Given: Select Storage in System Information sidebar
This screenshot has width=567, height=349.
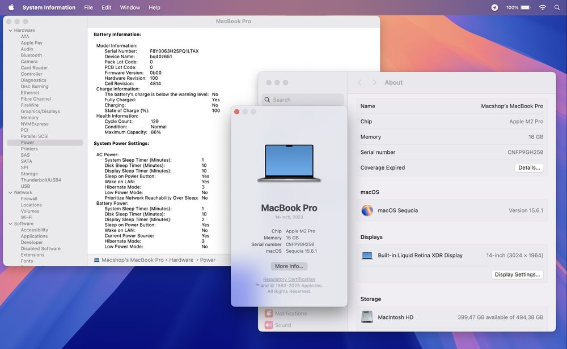Looking at the screenshot, I should 29,174.
